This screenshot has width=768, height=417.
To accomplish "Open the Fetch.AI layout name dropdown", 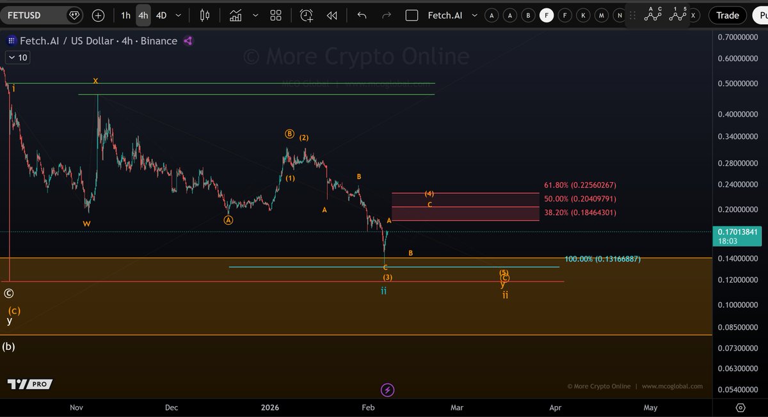I will pyautogui.click(x=474, y=15).
